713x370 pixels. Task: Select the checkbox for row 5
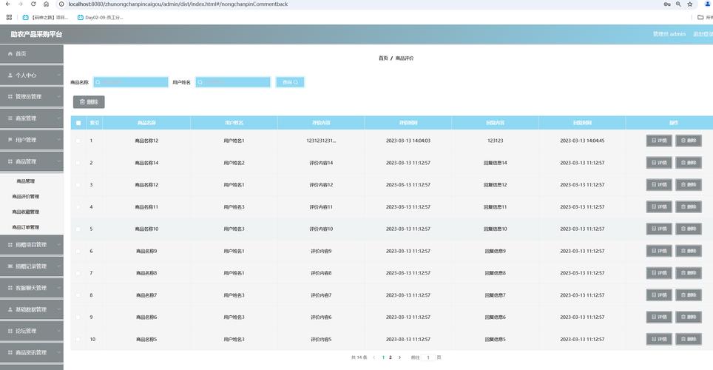[78, 229]
